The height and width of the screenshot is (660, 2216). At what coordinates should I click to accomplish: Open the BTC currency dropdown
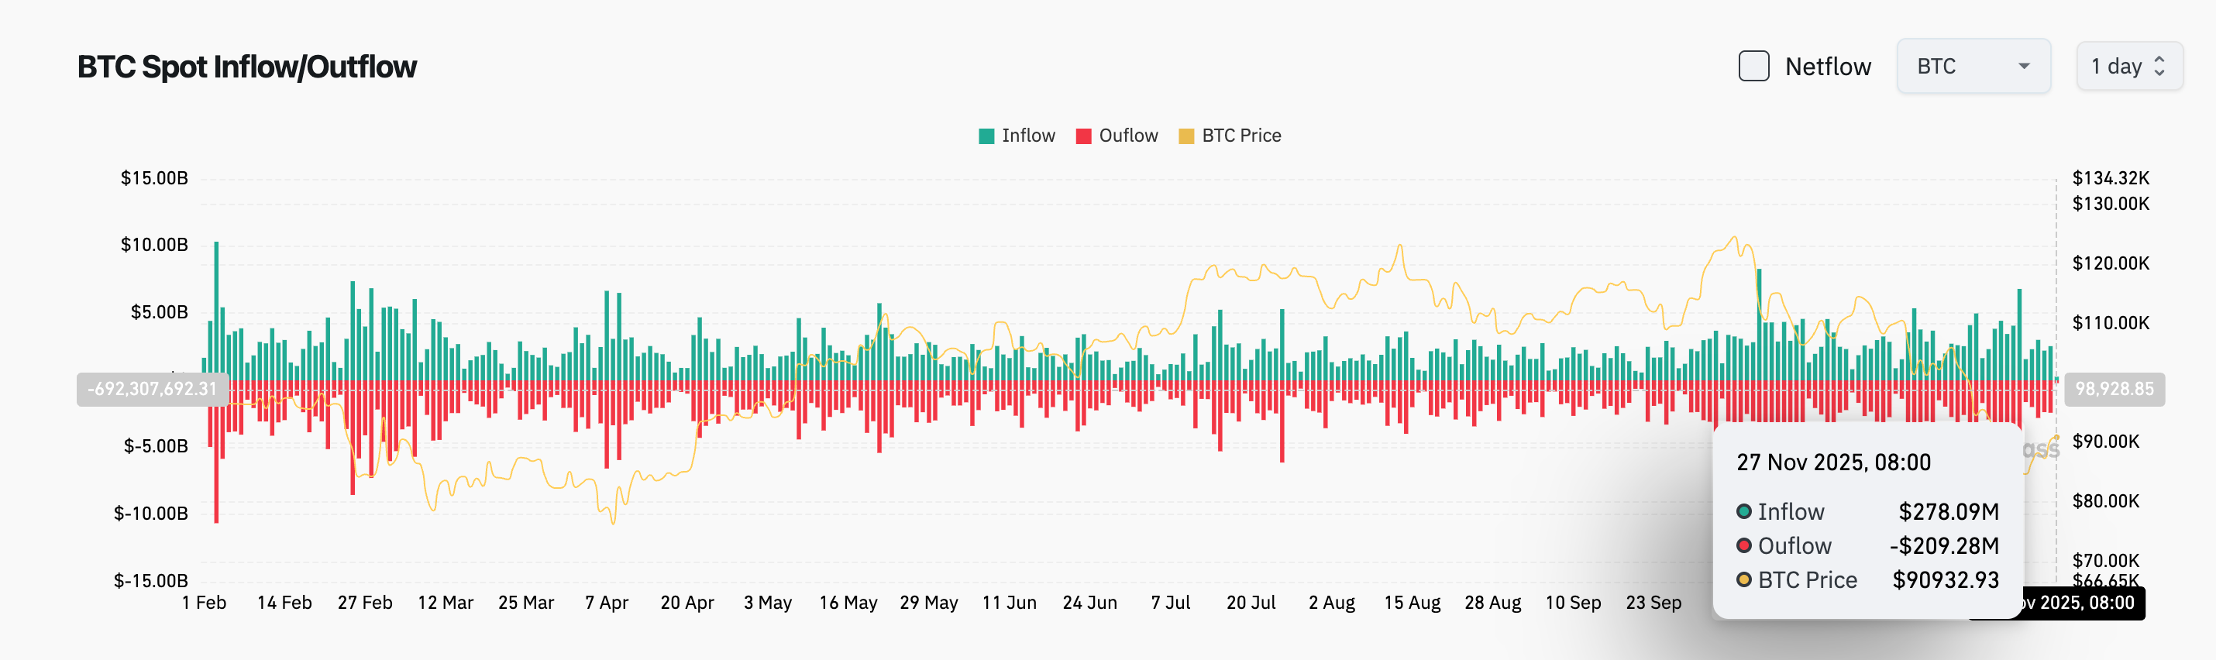[1972, 67]
